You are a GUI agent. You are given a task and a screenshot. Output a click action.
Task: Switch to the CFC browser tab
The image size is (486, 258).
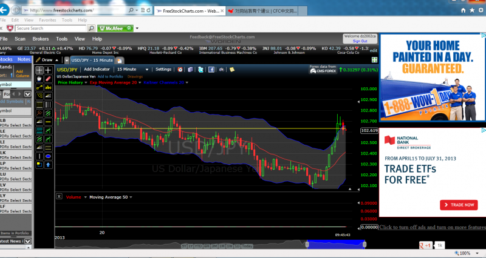tap(263, 11)
